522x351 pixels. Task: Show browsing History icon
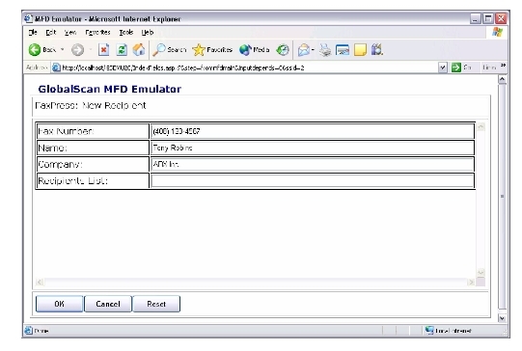(283, 50)
